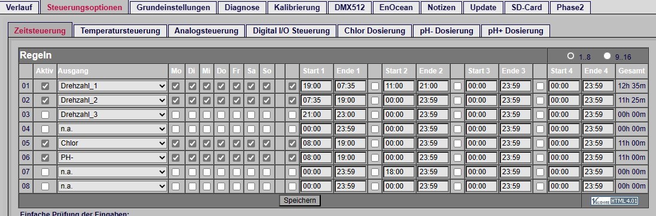This screenshot has height=216, width=656.
Task: Edit Start 1 field in Chlor rule
Action: [x=316, y=143]
